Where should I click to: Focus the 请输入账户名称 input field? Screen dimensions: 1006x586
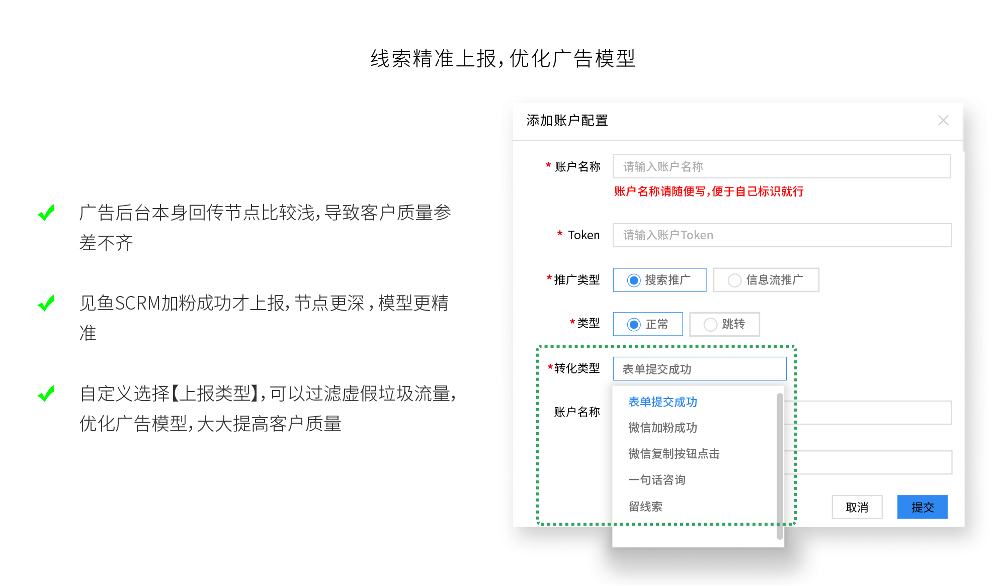[x=781, y=166]
